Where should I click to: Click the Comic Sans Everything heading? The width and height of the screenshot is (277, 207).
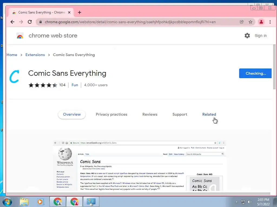point(67,73)
